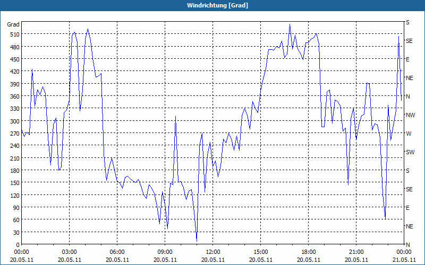Select the 06:00 time axis label
The height and width of the screenshot is (265, 425).
[x=117, y=252]
